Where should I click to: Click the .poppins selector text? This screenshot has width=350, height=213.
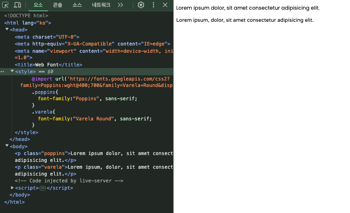tap(45, 92)
